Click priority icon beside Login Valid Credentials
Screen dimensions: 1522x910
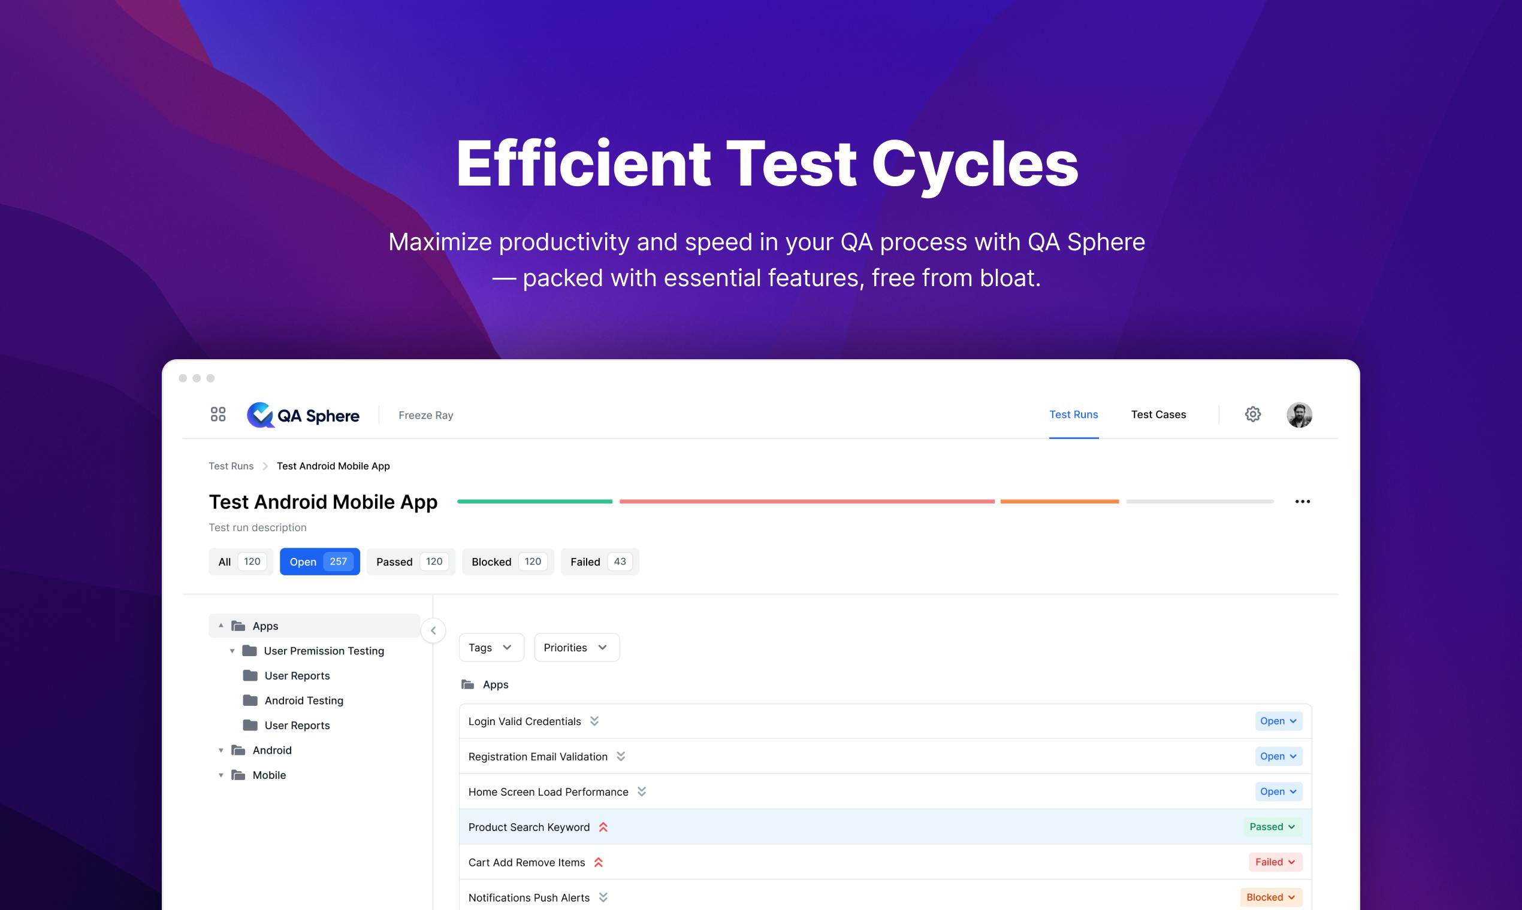[594, 721]
